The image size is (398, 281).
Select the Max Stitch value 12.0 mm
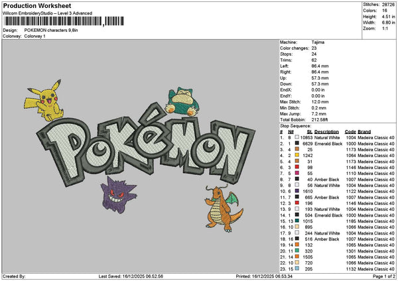(x=320, y=101)
